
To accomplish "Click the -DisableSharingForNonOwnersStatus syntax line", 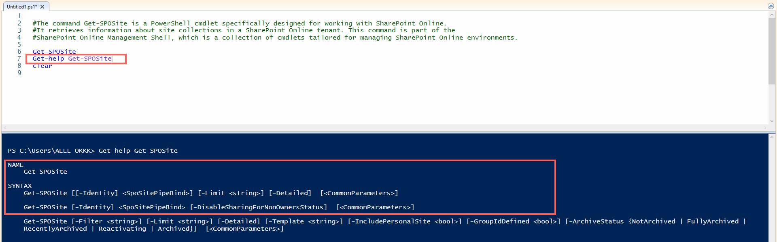I will (219, 207).
